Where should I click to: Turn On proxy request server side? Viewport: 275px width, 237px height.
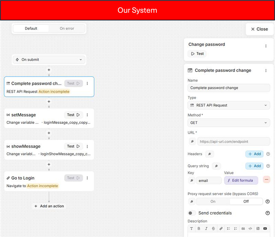click(x=213, y=201)
